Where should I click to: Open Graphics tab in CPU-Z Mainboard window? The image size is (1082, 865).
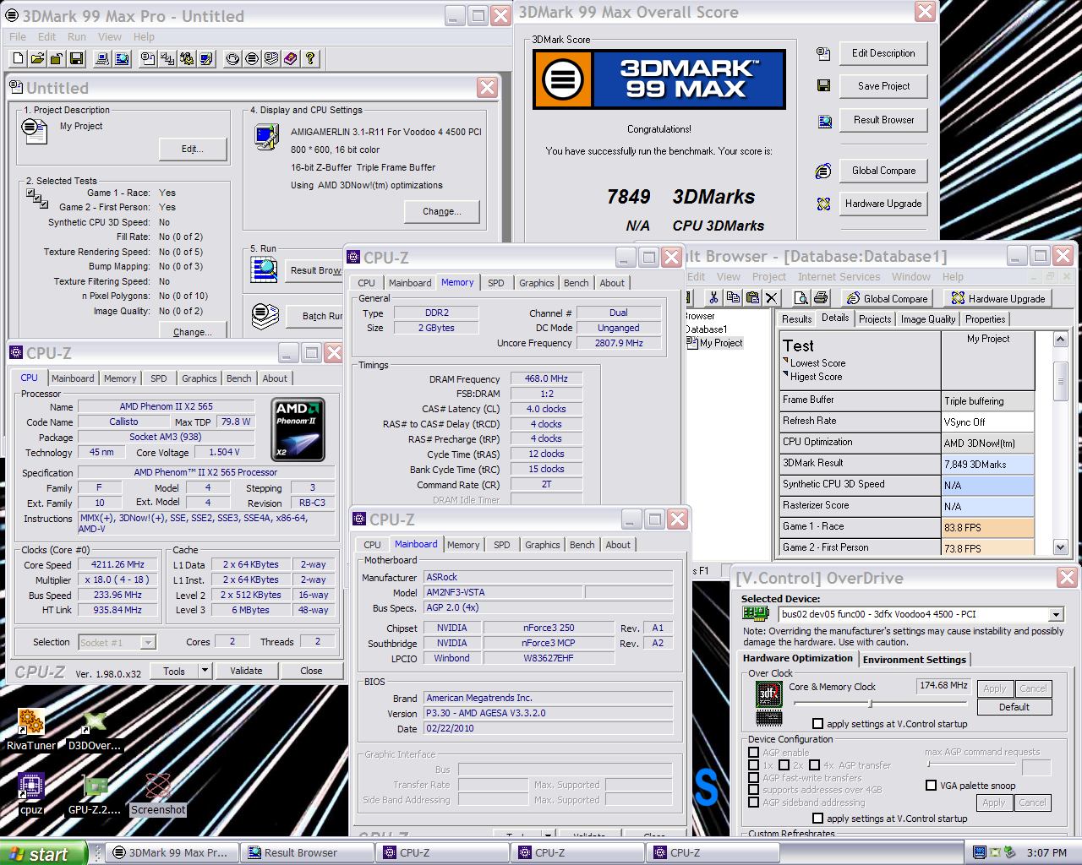(x=543, y=545)
